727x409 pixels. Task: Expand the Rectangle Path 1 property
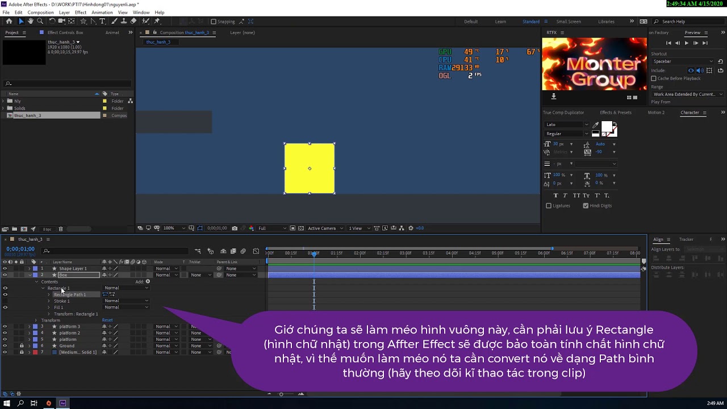49,295
